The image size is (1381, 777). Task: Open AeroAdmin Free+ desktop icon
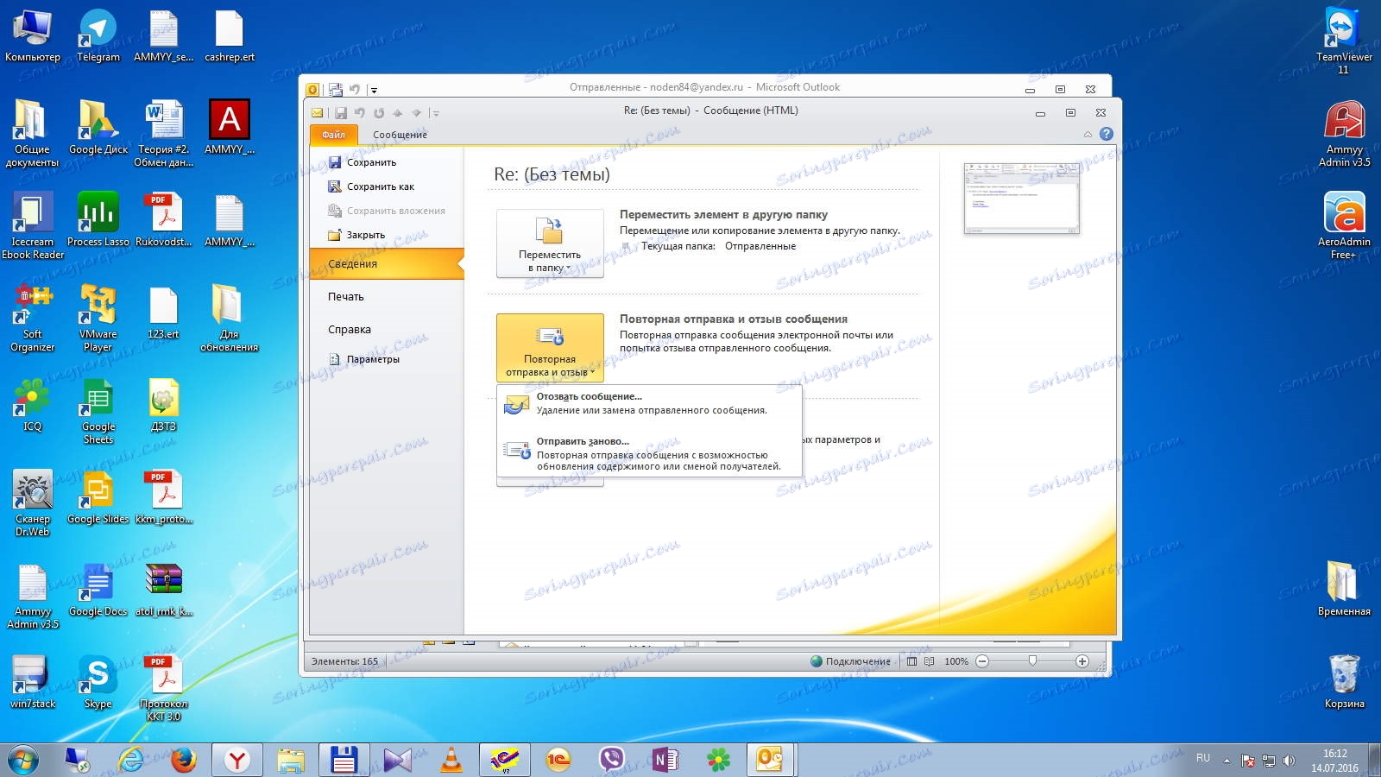[x=1344, y=225]
